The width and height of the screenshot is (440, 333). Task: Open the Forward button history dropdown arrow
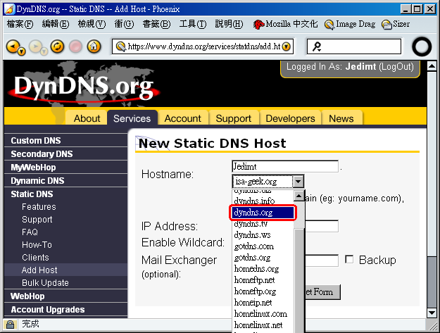click(44, 51)
